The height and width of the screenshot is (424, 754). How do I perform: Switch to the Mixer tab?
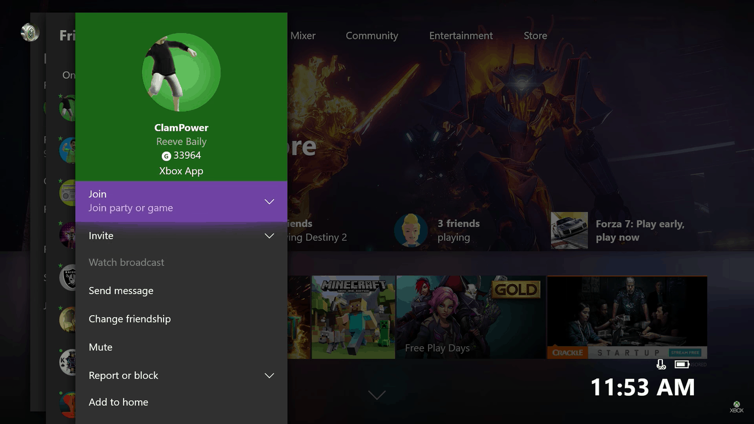coord(303,36)
